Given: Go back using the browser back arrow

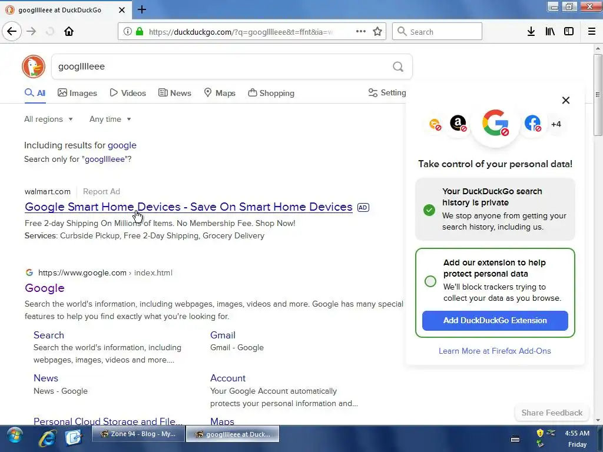Looking at the screenshot, I should click(12, 31).
